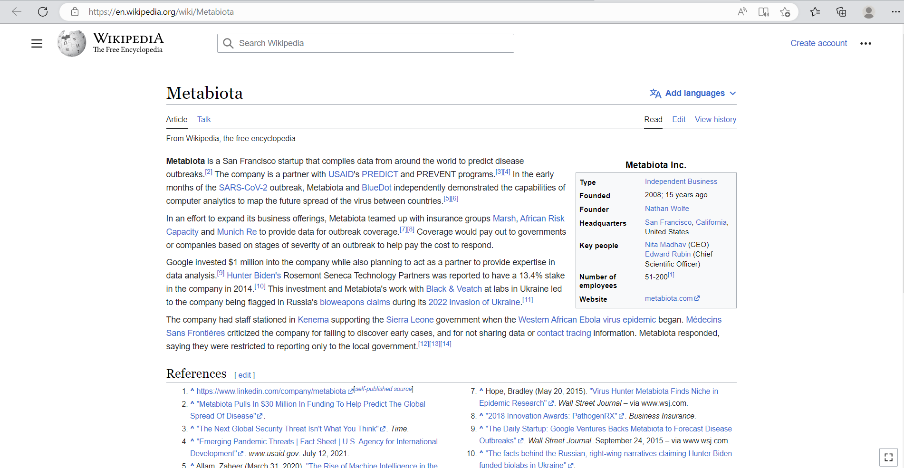Follow the Black & Veatch link
The image size is (904, 468).
(x=454, y=289)
